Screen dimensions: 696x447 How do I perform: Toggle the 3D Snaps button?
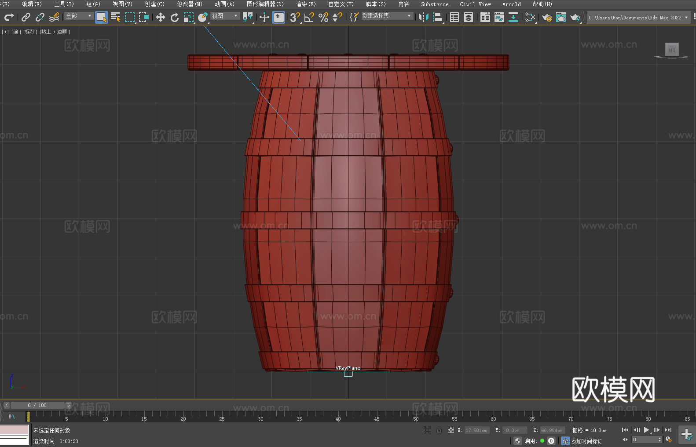click(x=295, y=18)
